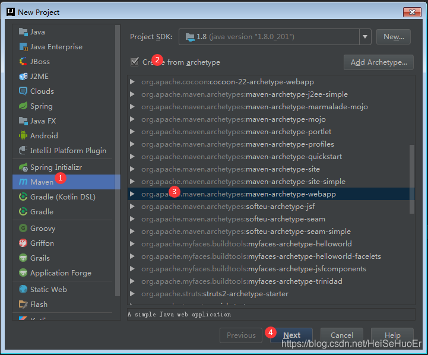Image resolution: width=428 pixels, height=355 pixels.
Task: Expand maven-archetype-j2ee-simple entry
Action: pos(132,94)
